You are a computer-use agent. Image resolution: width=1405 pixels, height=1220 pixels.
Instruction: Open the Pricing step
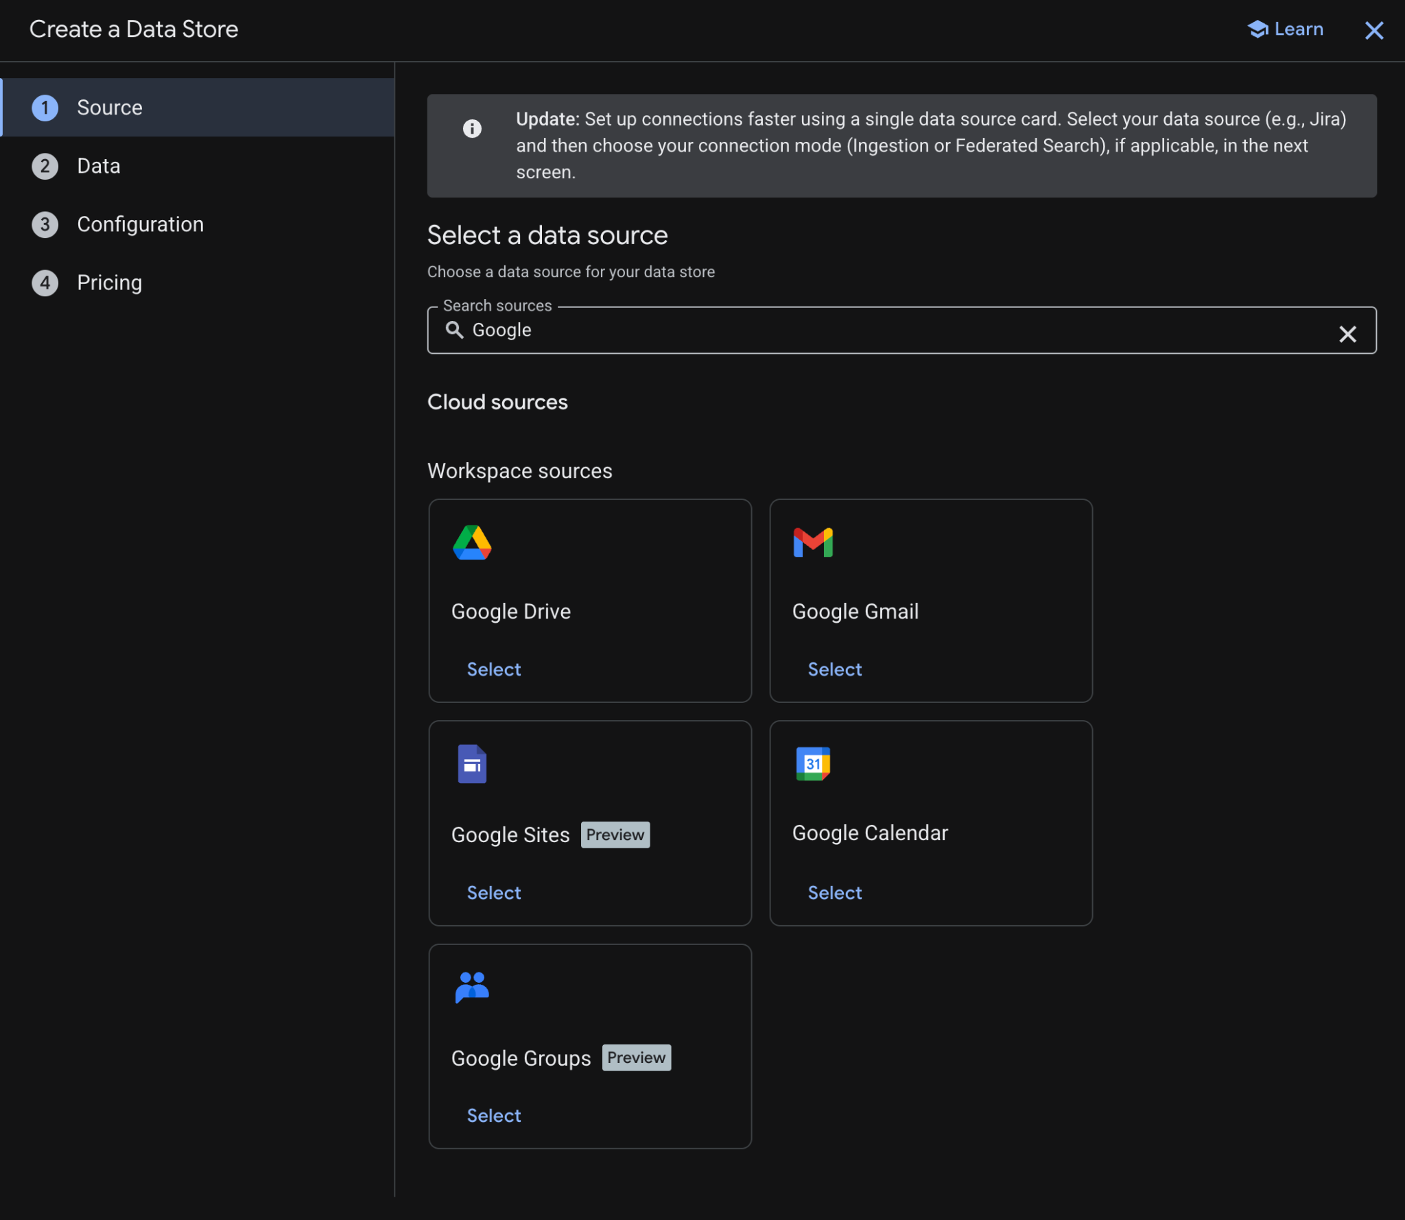(x=110, y=283)
